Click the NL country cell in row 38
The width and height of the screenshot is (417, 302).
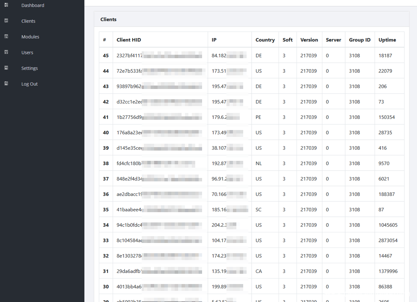tap(259, 163)
